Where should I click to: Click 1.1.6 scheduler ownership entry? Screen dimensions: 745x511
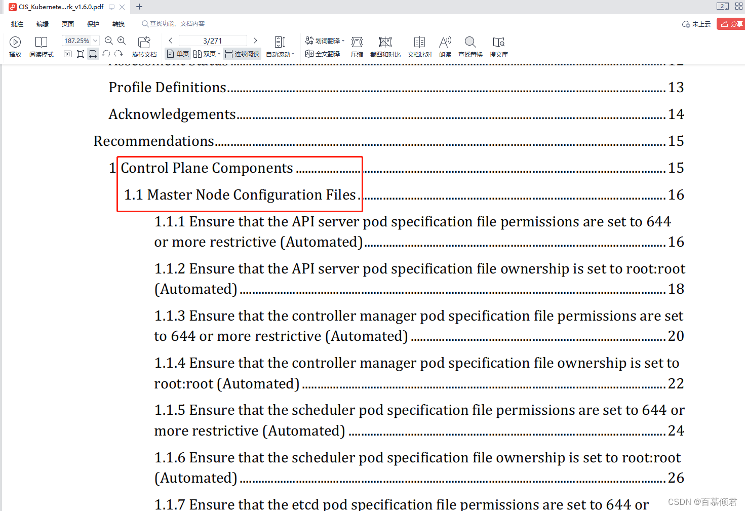tap(419, 467)
